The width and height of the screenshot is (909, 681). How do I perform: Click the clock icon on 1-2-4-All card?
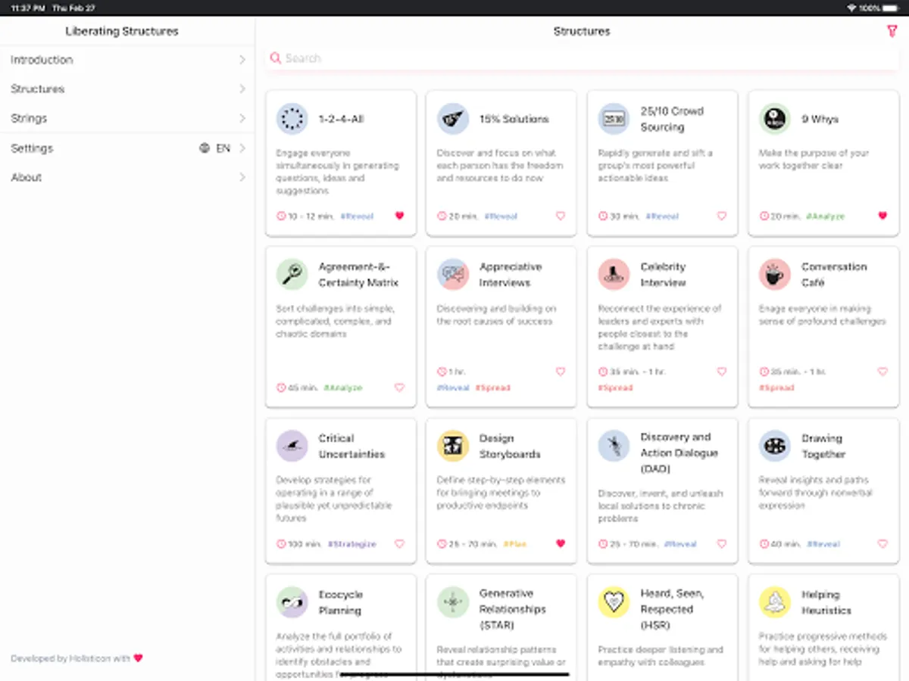coord(281,216)
